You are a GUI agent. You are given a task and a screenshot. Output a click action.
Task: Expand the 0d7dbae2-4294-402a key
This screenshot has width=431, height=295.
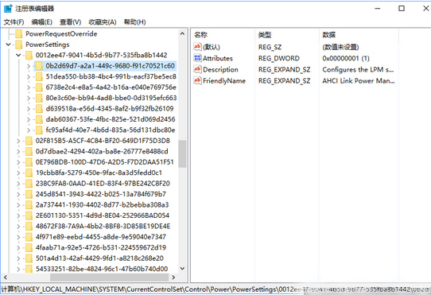(18, 152)
